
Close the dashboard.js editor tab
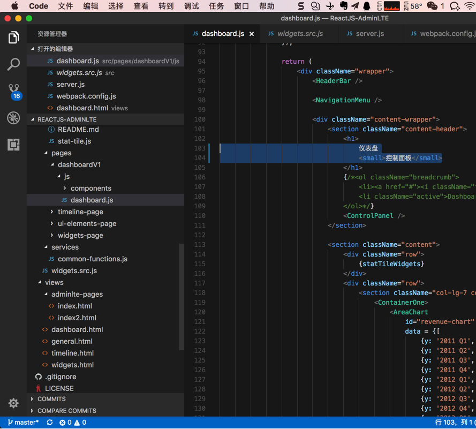tap(252, 34)
